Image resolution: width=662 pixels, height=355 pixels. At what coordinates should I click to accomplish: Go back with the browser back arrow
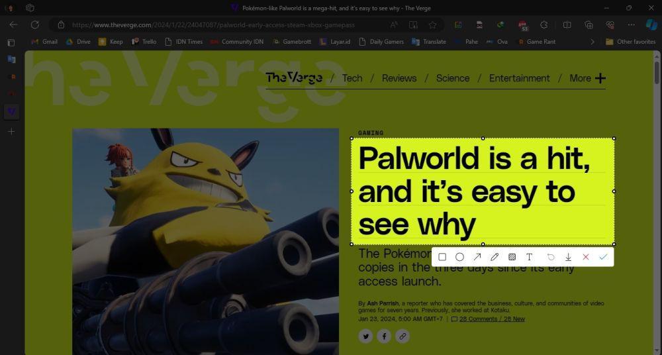(13, 25)
